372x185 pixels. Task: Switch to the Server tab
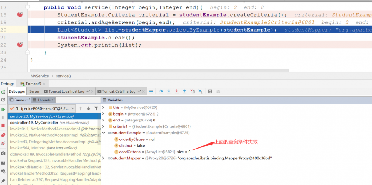[x=34, y=91]
